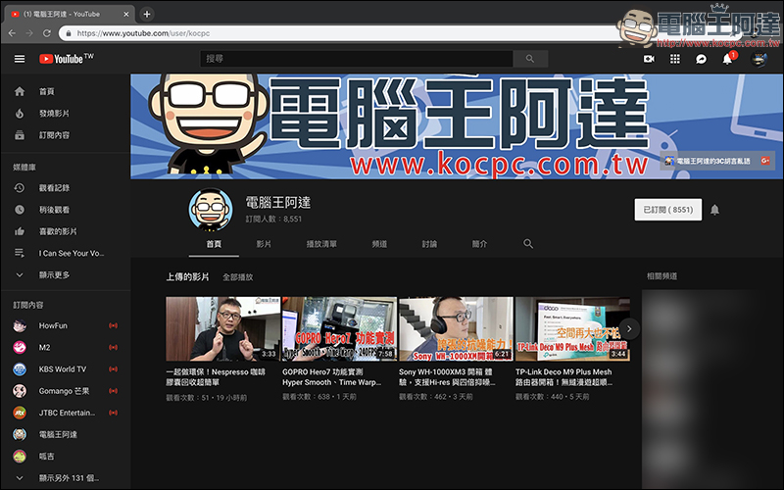The image size is (784, 490).
Task: Switch to the 簡介 channel tab
Action: pos(479,244)
